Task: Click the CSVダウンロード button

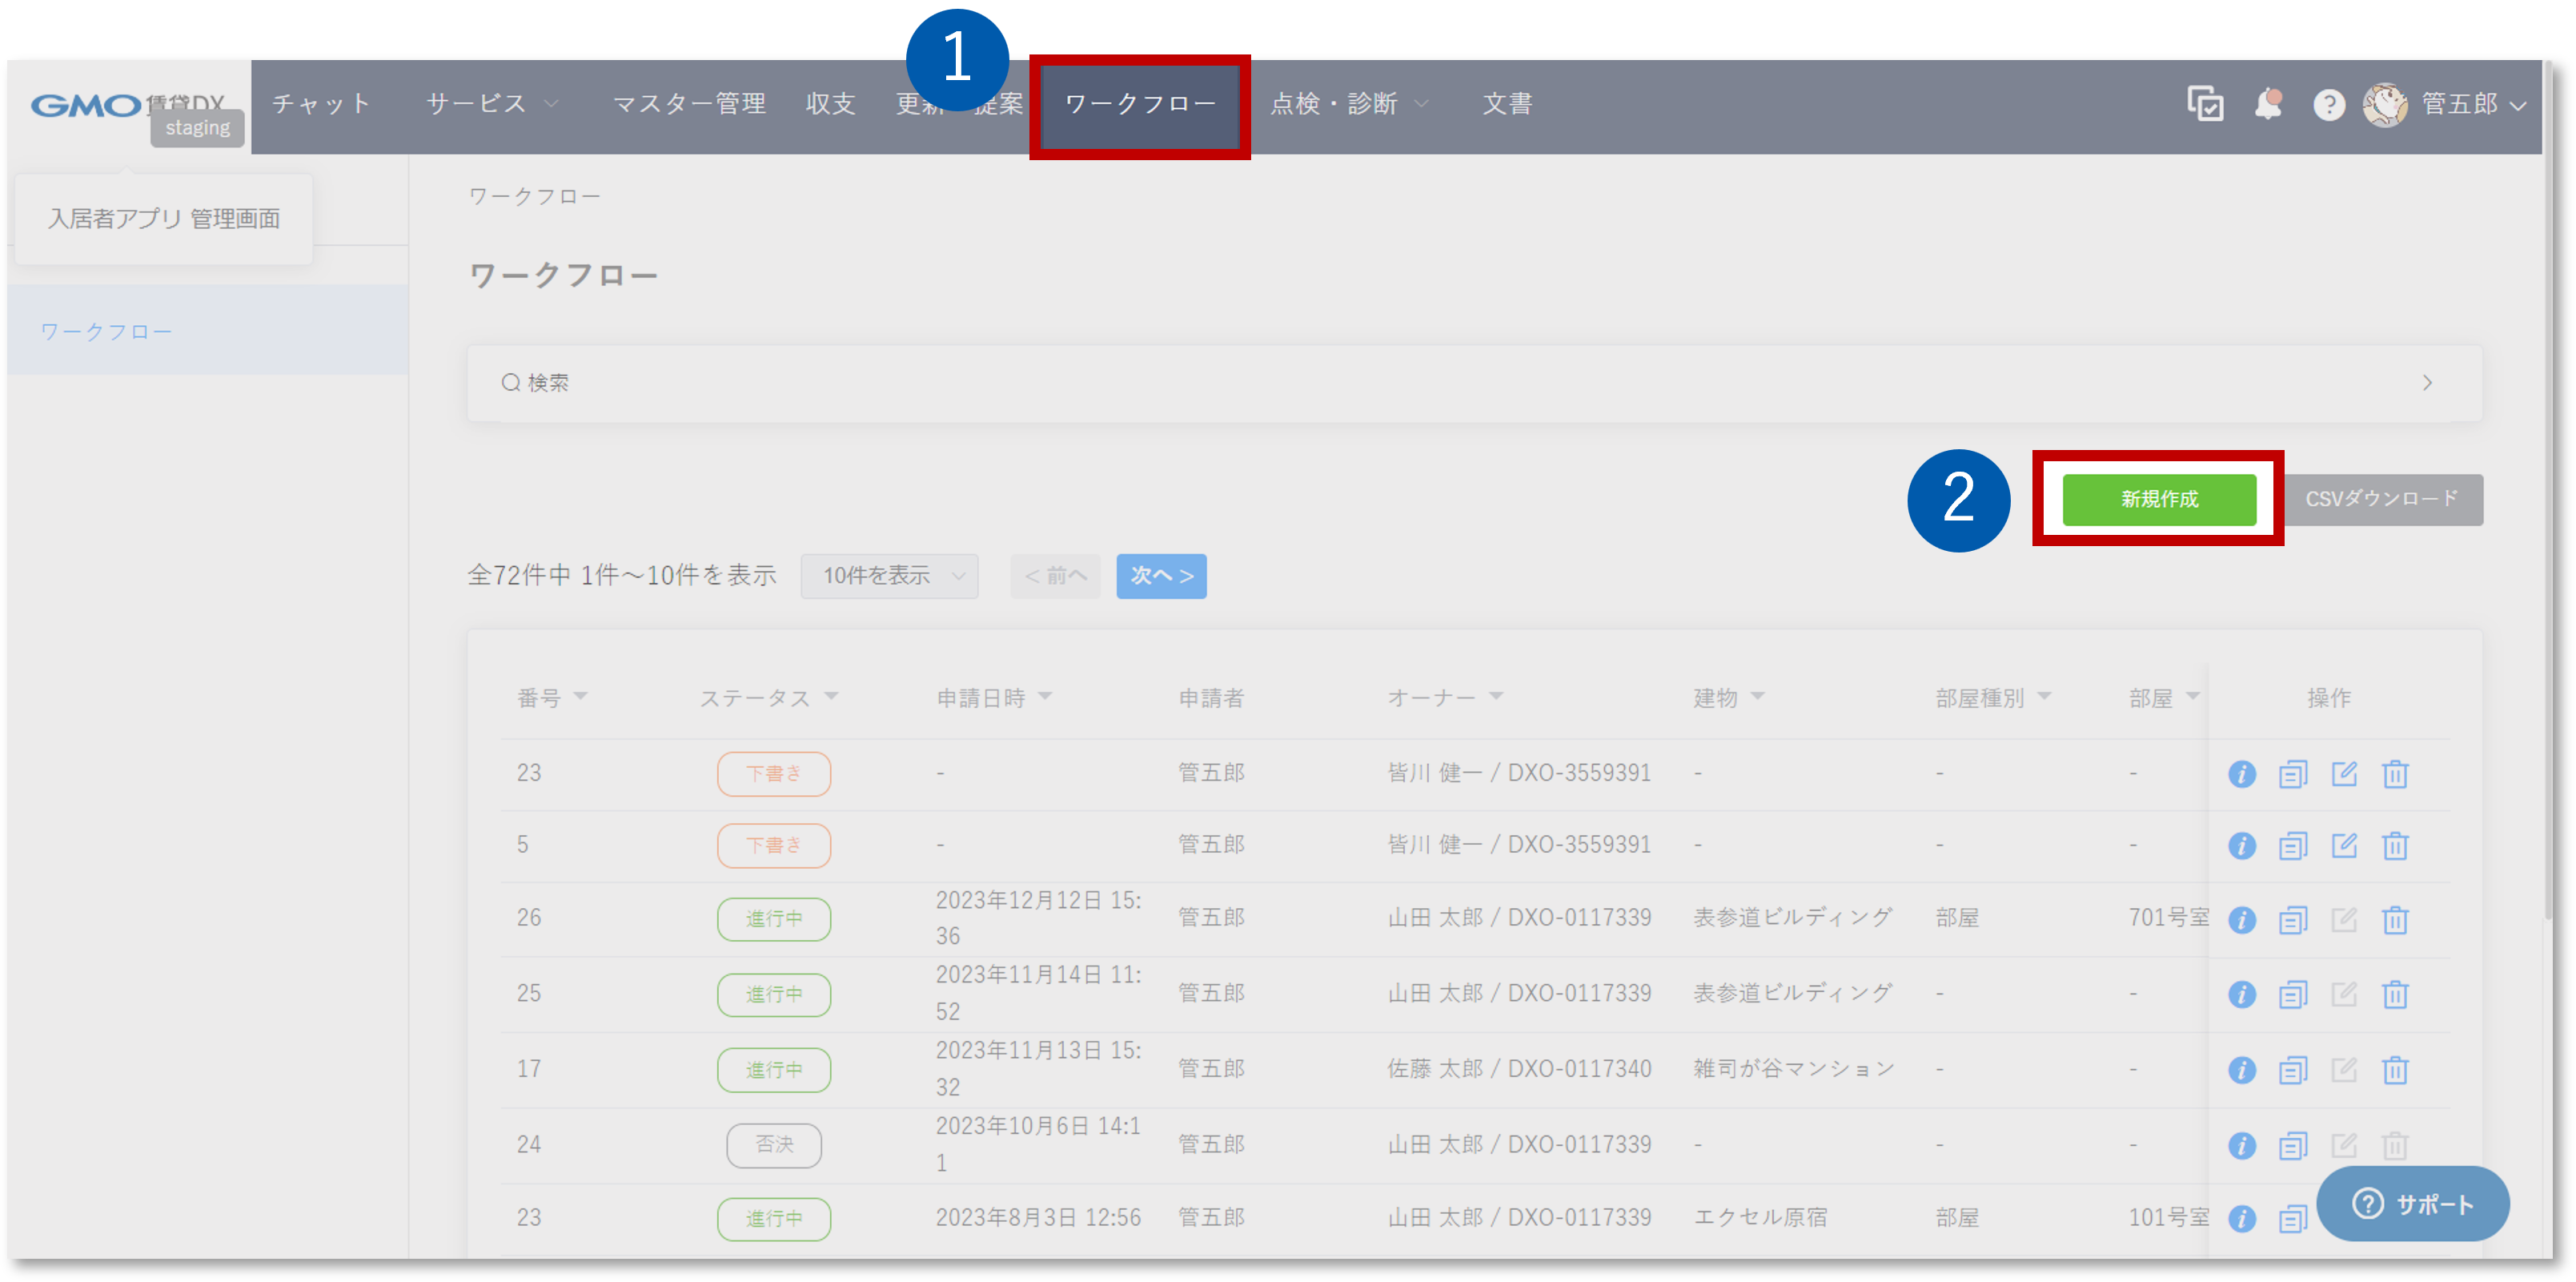Action: [2381, 498]
